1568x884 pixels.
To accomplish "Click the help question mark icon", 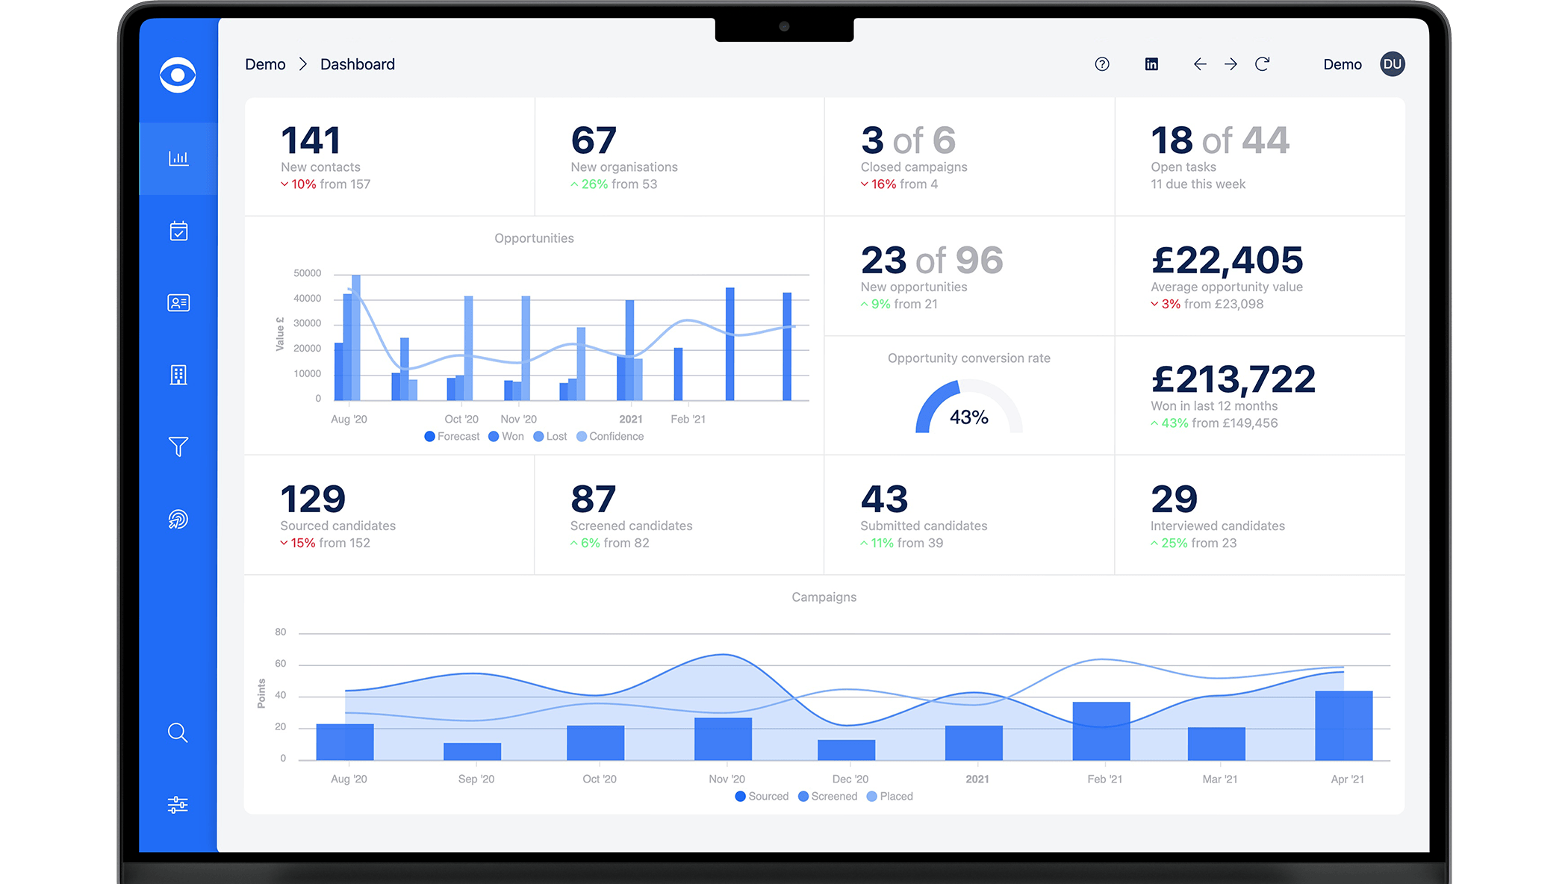I will click(x=1101, y=64).
